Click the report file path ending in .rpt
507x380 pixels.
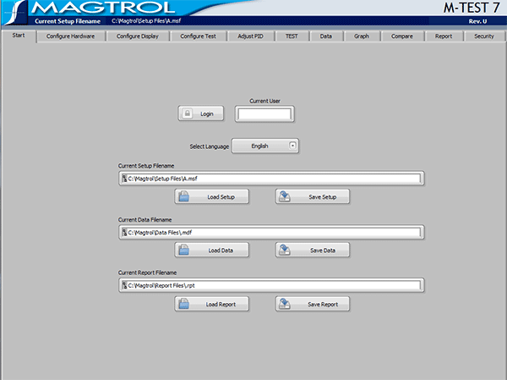(161, 285)
